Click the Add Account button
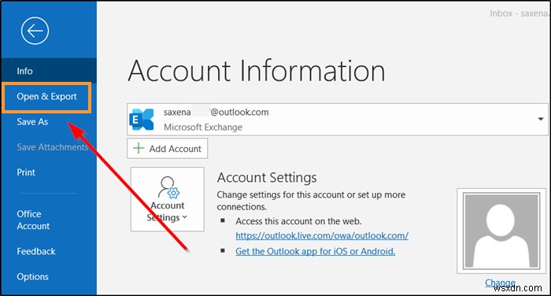Screen dimensions: 551x296 (167, 148)
